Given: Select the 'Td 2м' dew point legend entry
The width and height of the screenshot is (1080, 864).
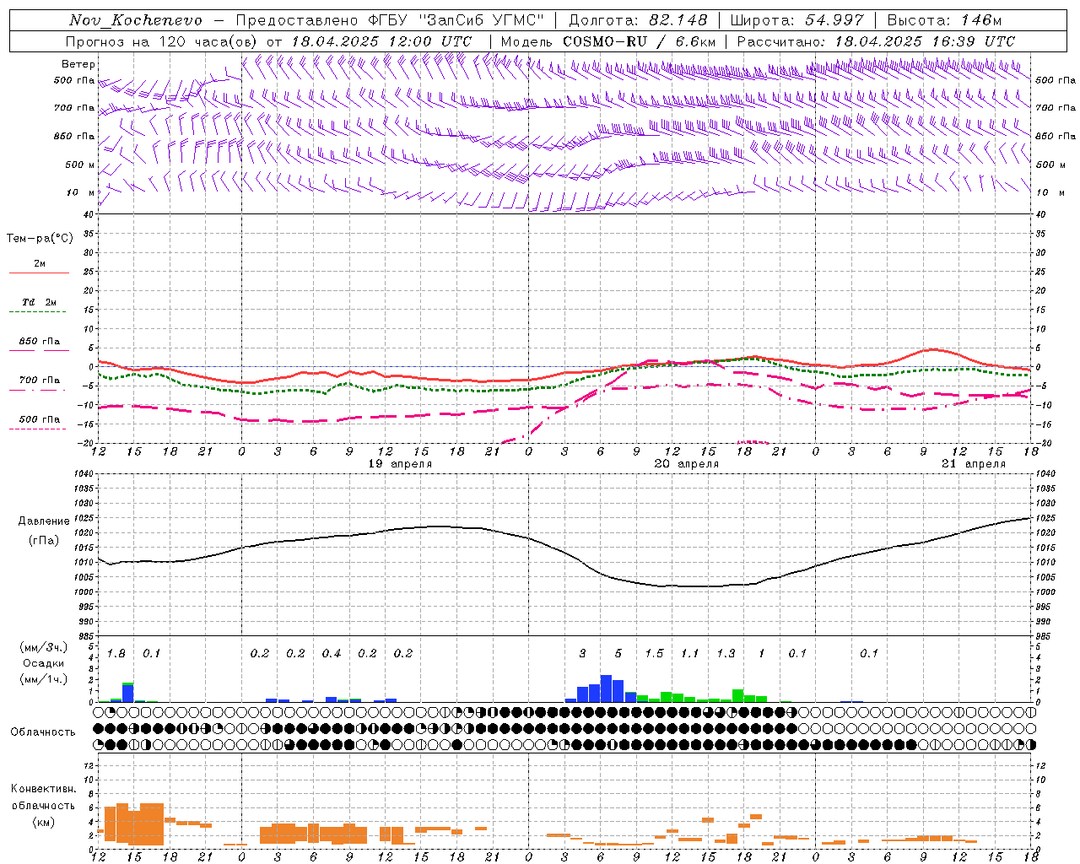Looking at the screenshot, I should pos(39,302).
